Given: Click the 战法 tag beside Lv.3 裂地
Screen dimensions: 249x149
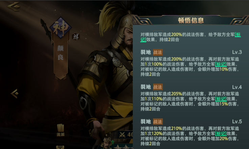Looking at the screenshot, I should tap(158, 52).
